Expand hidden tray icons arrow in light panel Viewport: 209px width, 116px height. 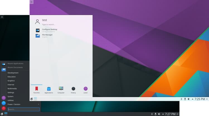[x=192, y=99]
